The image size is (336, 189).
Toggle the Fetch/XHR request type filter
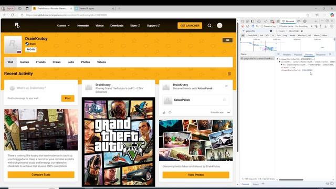pos(253,35)
